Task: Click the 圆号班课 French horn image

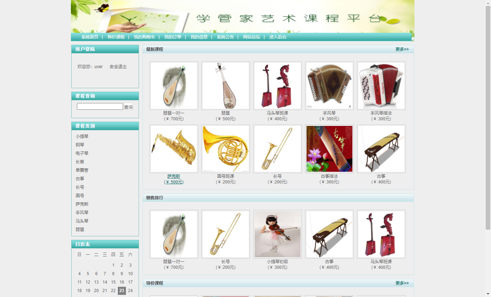Action: pos(225,149)
